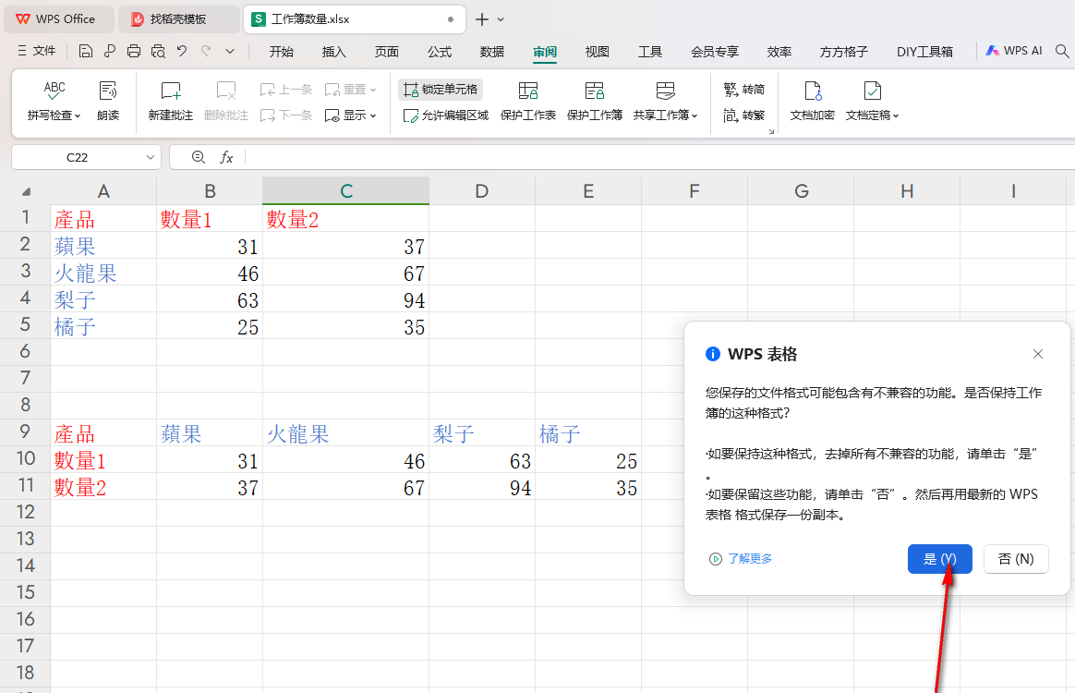Open Document Finalize (文档定稿) dropdown
Image resolution: width=1075 pixels, height=693 pixels.
point(872,101)
